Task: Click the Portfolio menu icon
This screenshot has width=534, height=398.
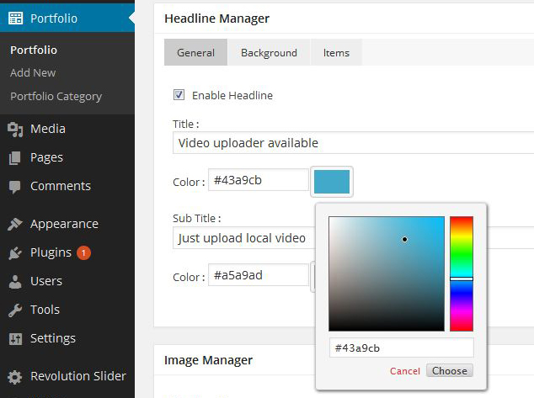Action: (15, 19)
